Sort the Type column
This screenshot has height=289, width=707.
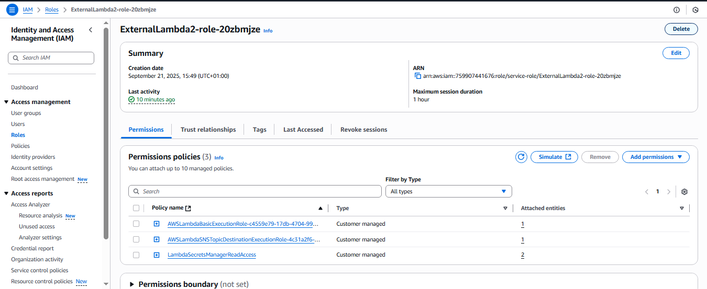[505, 208]
